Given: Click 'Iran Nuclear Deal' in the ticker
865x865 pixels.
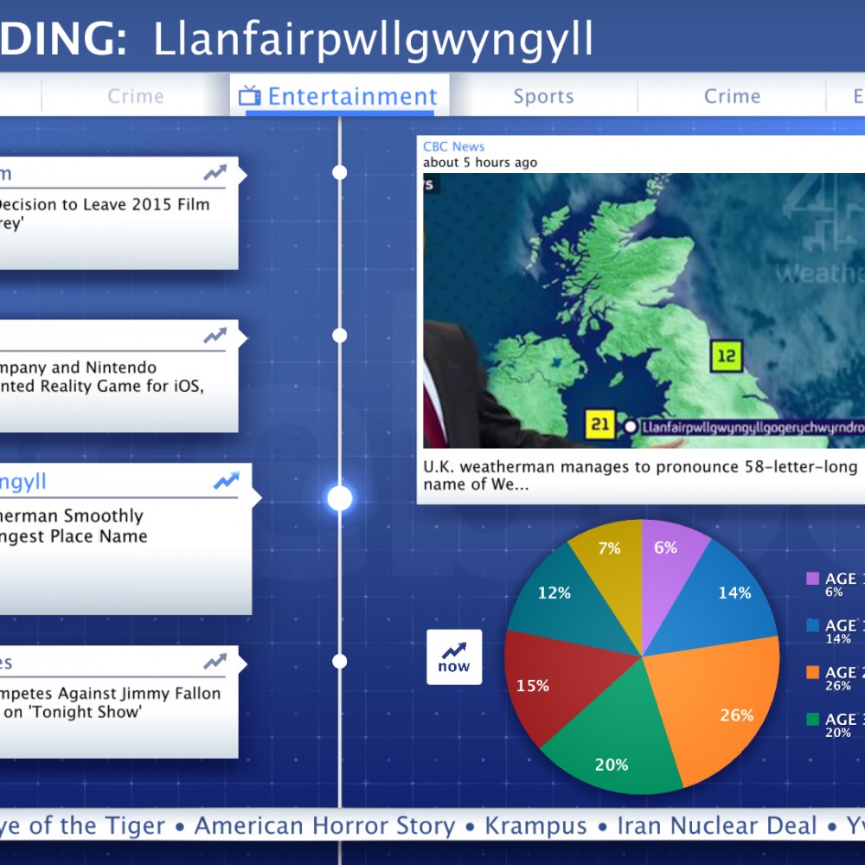Looking at the screenshot, I should [x=716, y=826].
